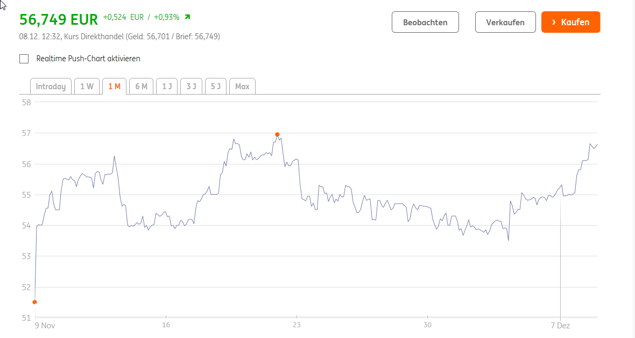Click the Verkaufen button
Viewport: 635px width, 338px height.
point(505,22)
